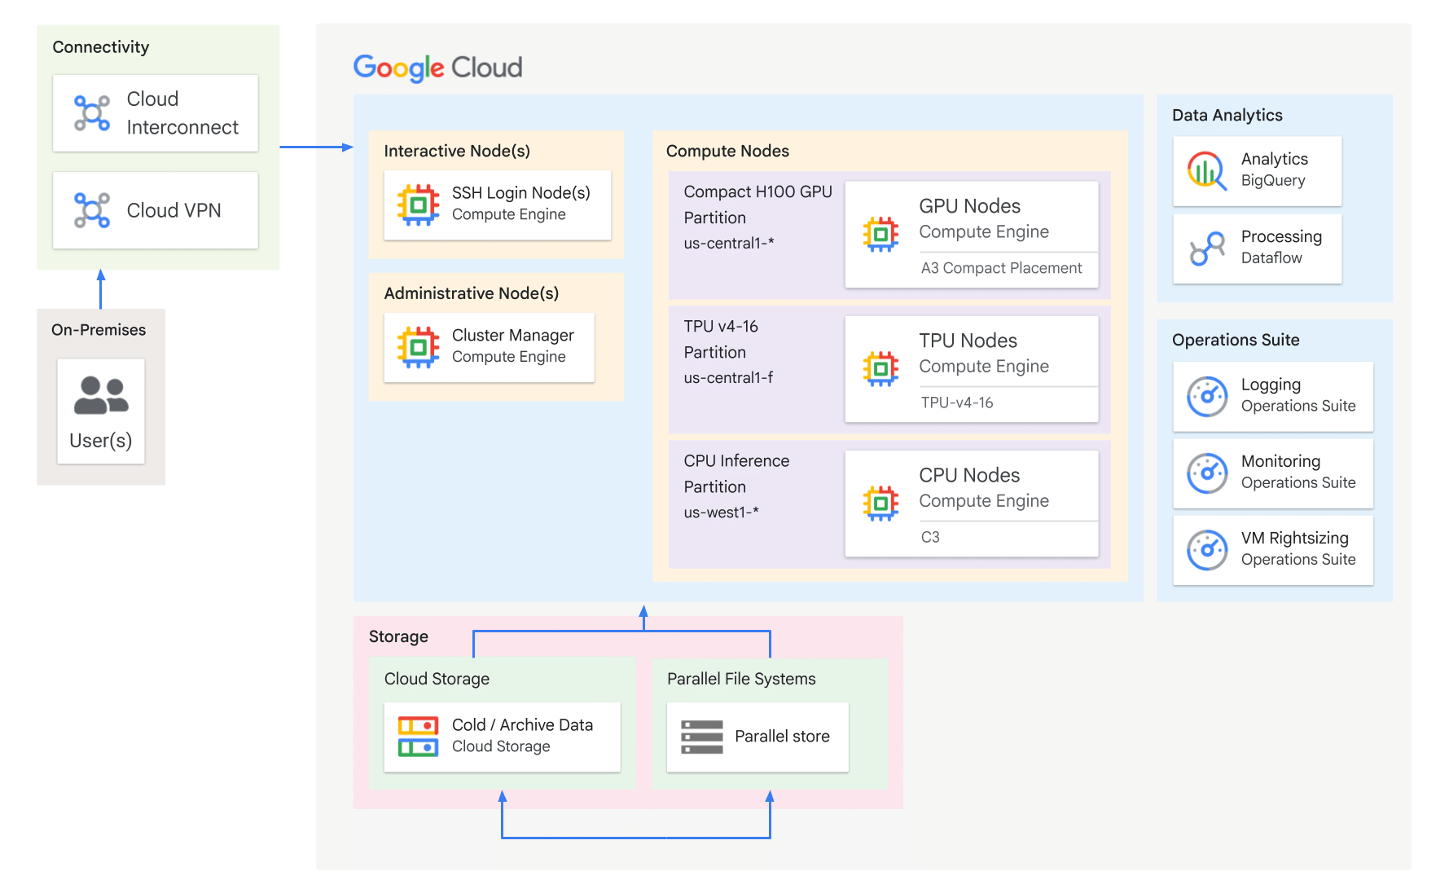This screenshot has width=1449, height=880.
Task: Click the Storage section heading
Action: click(x=398, y=636)
